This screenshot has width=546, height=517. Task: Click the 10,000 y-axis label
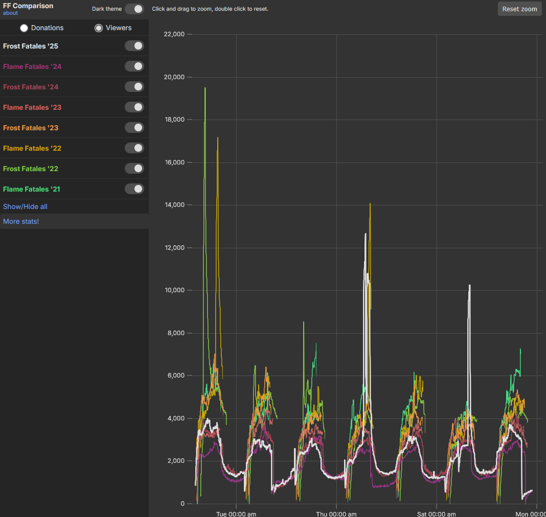(174, 290)
